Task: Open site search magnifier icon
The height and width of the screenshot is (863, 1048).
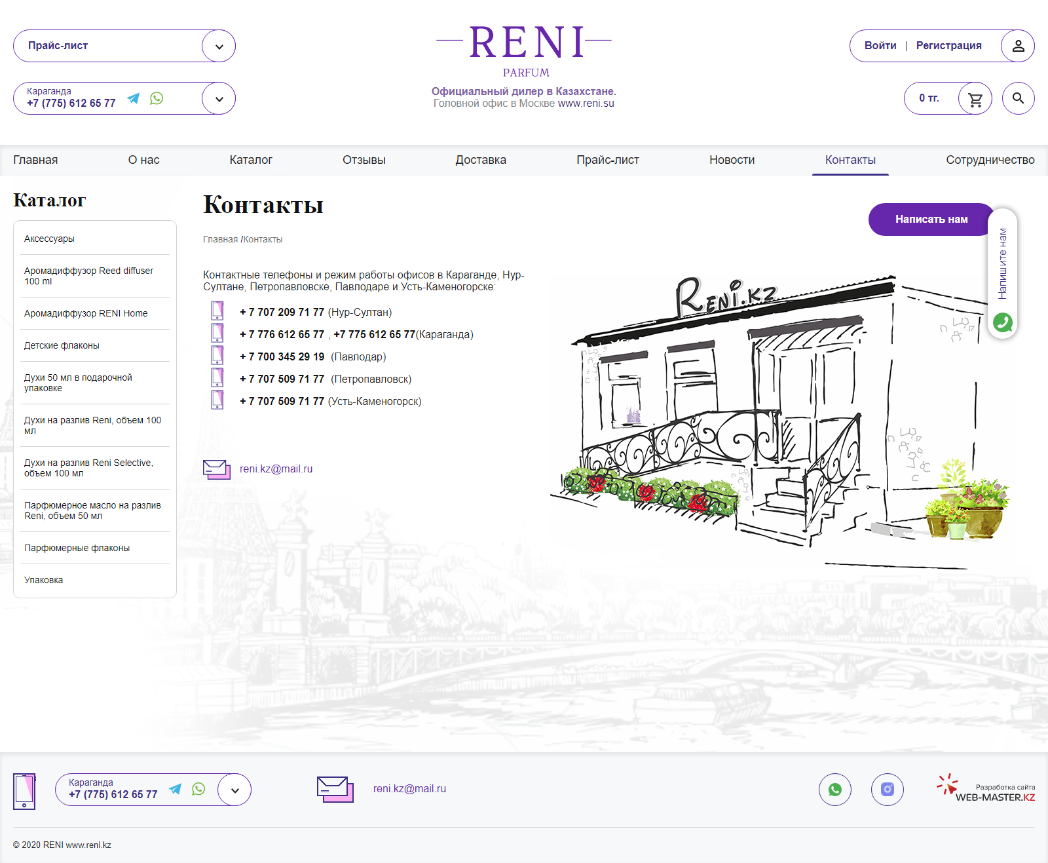Action: [1019, 98]
